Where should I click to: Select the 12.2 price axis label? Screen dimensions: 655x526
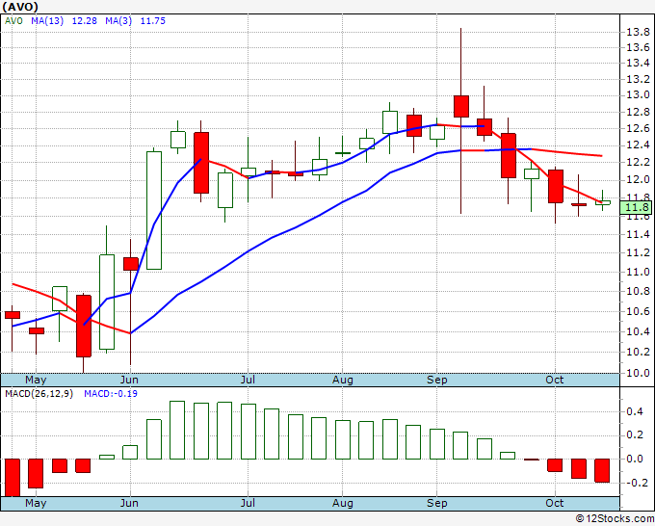[x=638, y=163]
